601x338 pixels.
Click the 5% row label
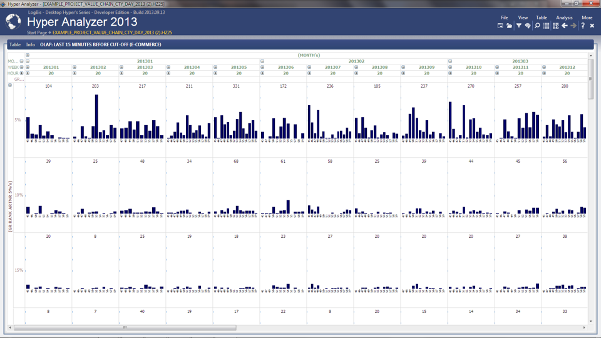(x=18, y=120)
